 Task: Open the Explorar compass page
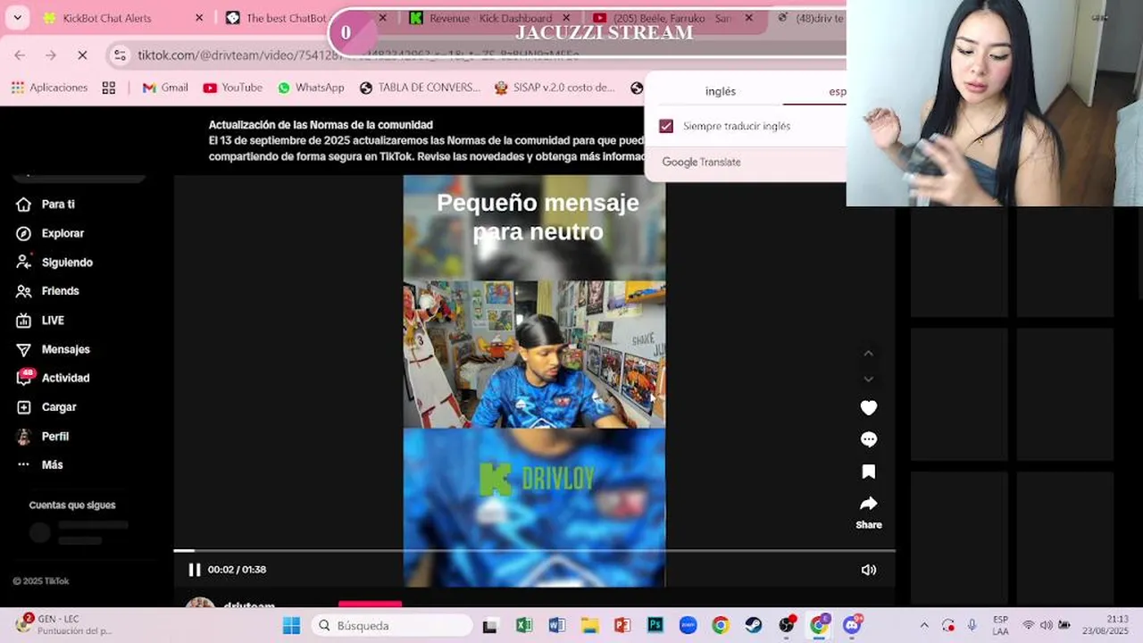click(x=50, y=233)
